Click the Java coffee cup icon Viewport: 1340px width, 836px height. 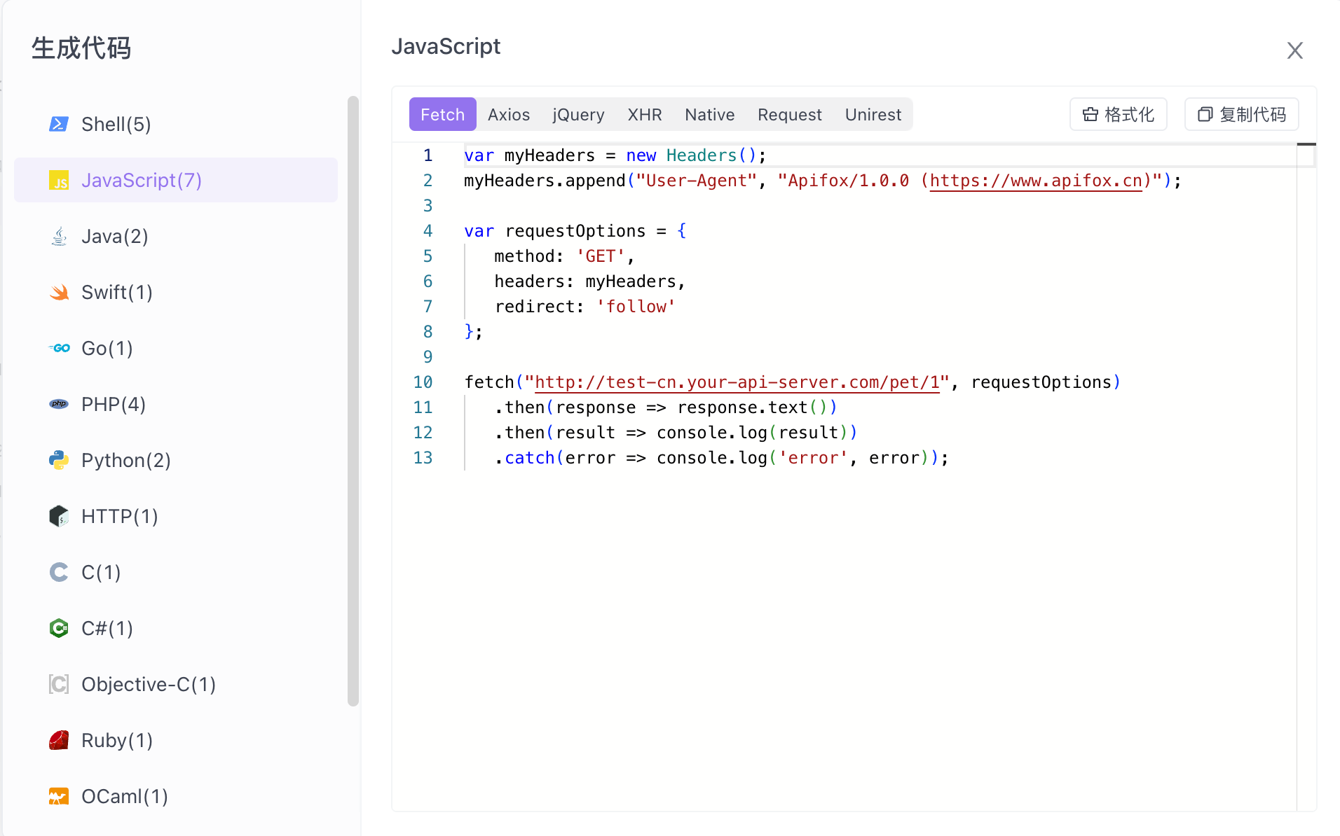(x=59, y=236)
